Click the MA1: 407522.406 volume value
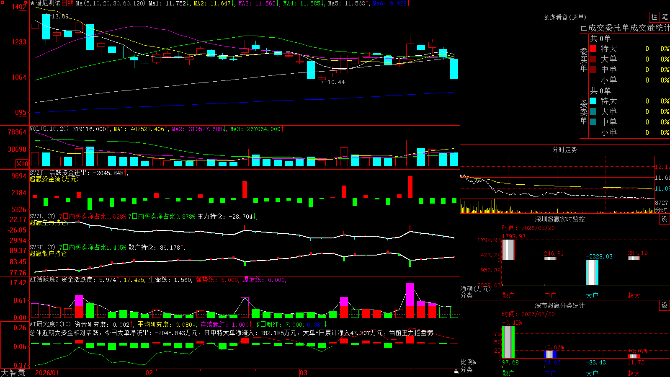 point(141,129)
